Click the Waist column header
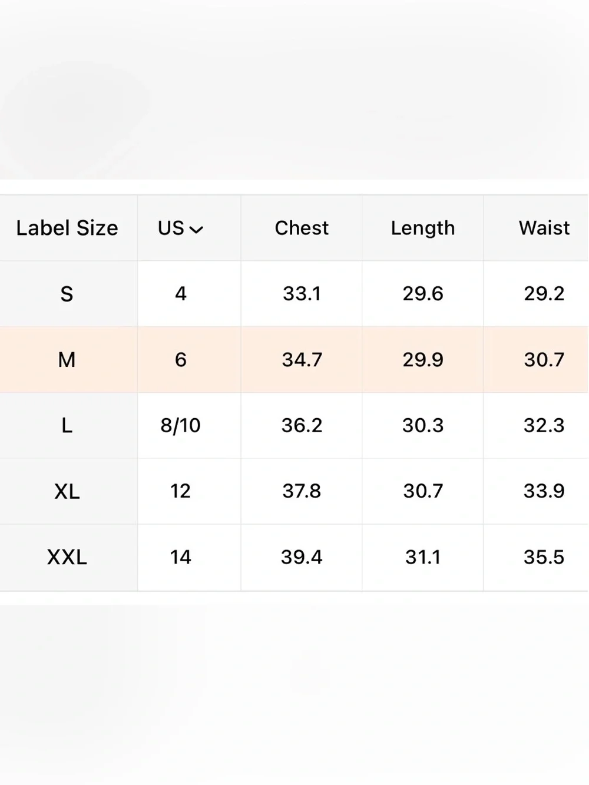 pos(544,228)
